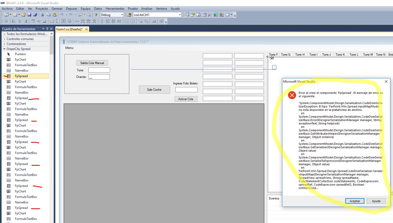Open the Herramientas menu
This screenshot has height=223, width=393.
(x=115, y=9)
